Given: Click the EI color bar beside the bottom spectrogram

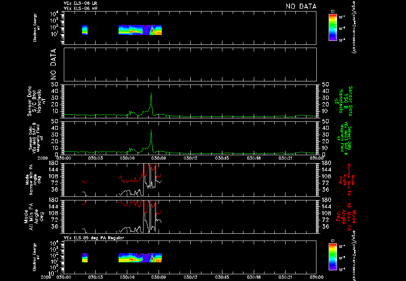Looking at the screenshot, I should coord(333,257).
